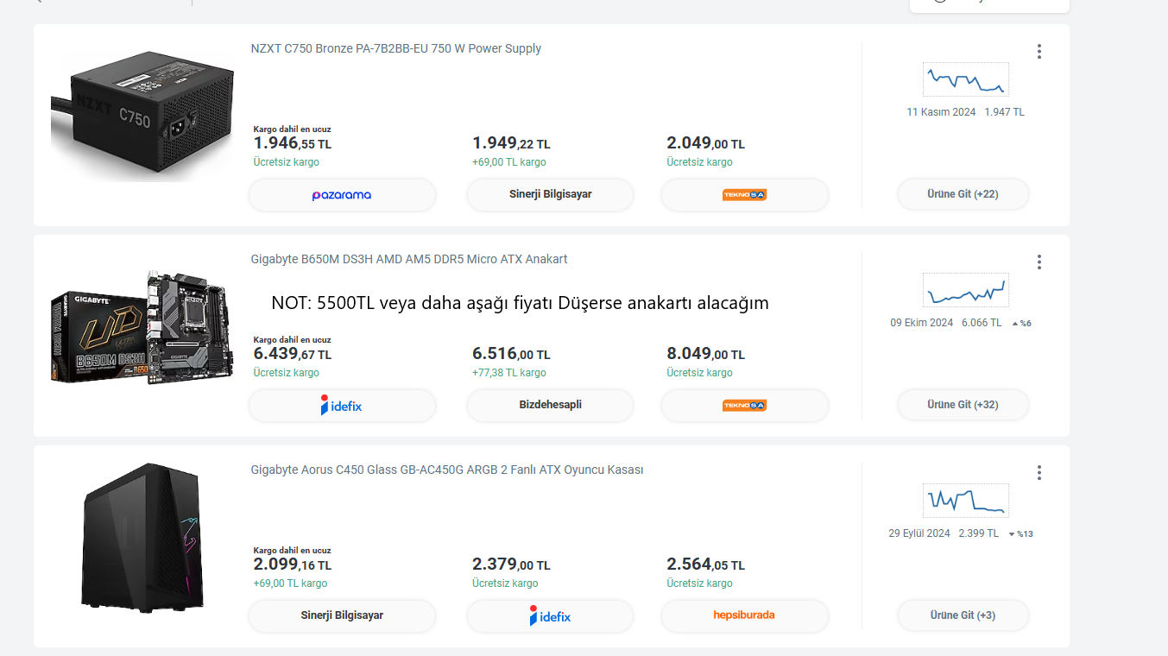Click the 09 Ekim 2024 date label

[x=922, y=323]
